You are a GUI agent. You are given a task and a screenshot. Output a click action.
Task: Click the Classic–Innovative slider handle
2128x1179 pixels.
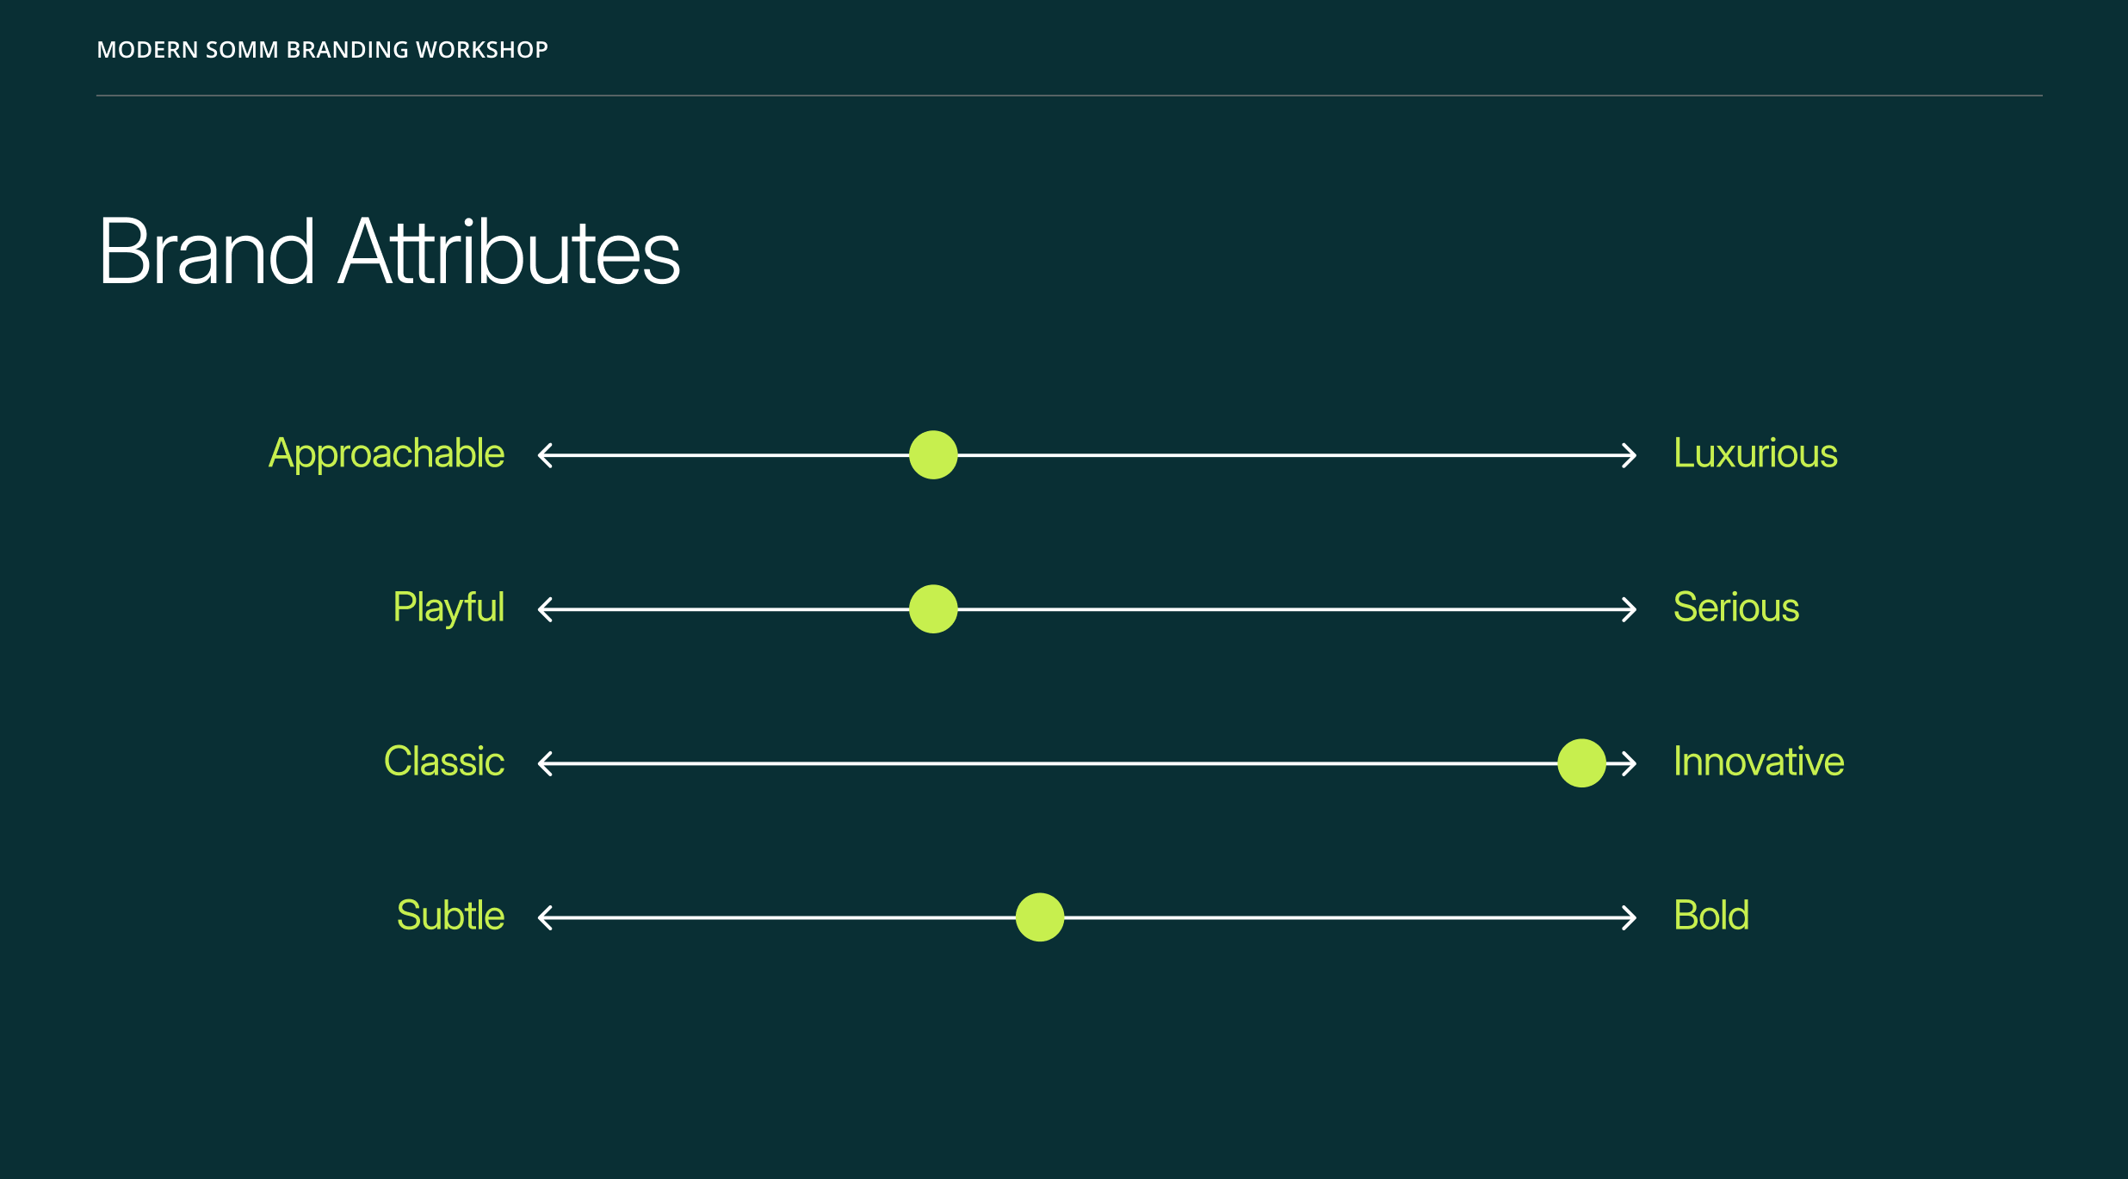point(1581,763)
